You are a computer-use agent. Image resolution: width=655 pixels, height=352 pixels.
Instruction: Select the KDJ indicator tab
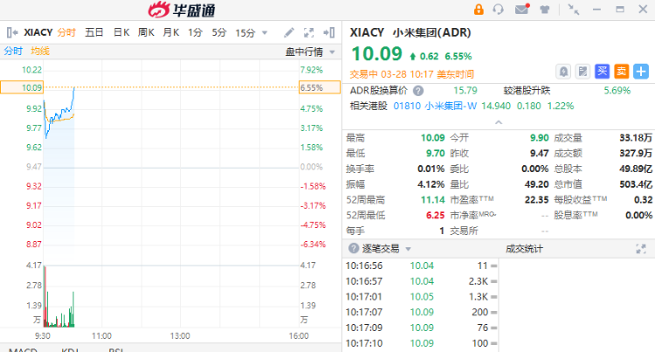coord(70,350)
